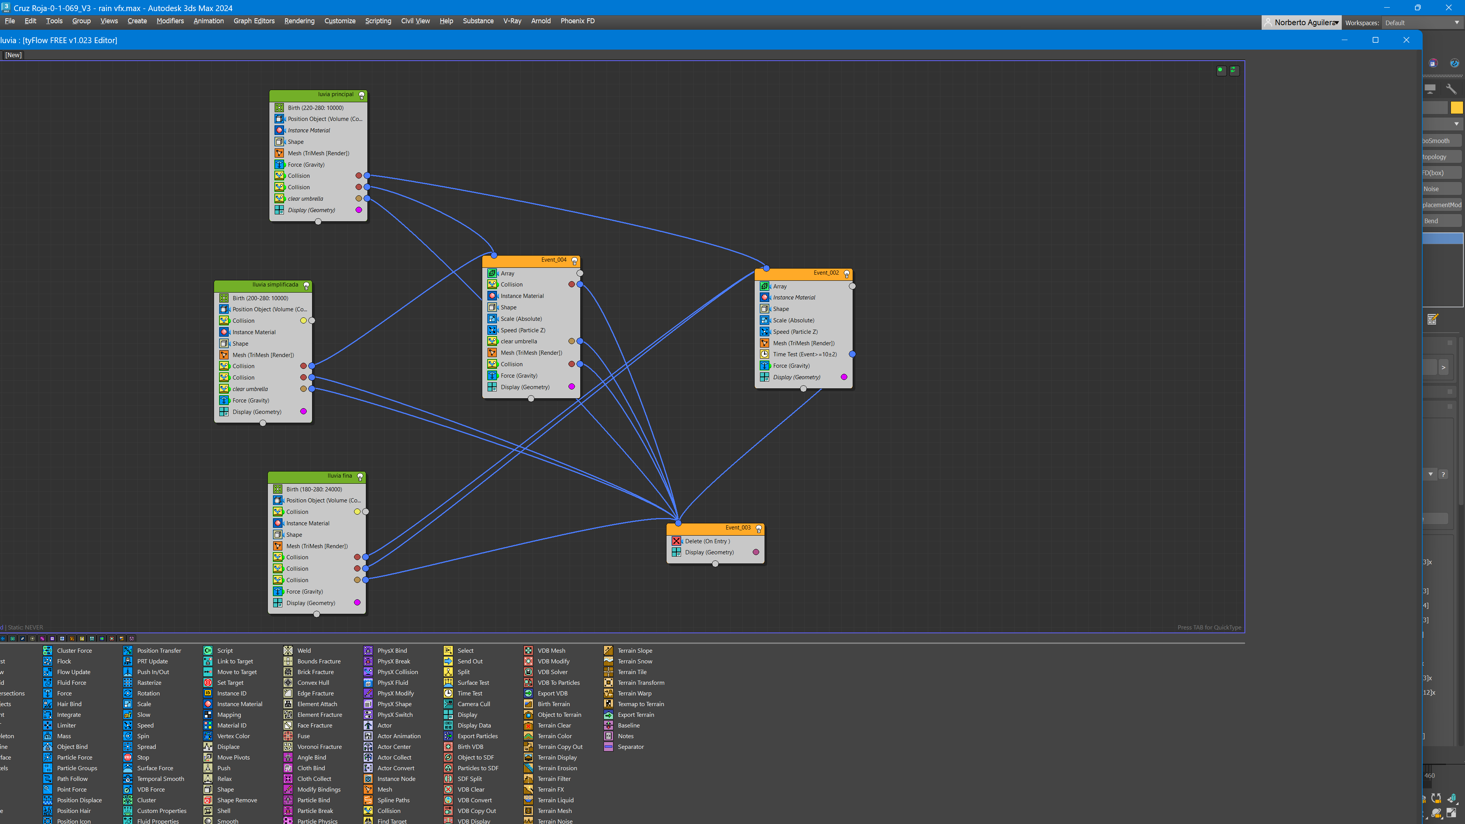Click the Birth VDB operator icon
The width and height of the screenshot is (1465, 824).
tap(448, 747)
